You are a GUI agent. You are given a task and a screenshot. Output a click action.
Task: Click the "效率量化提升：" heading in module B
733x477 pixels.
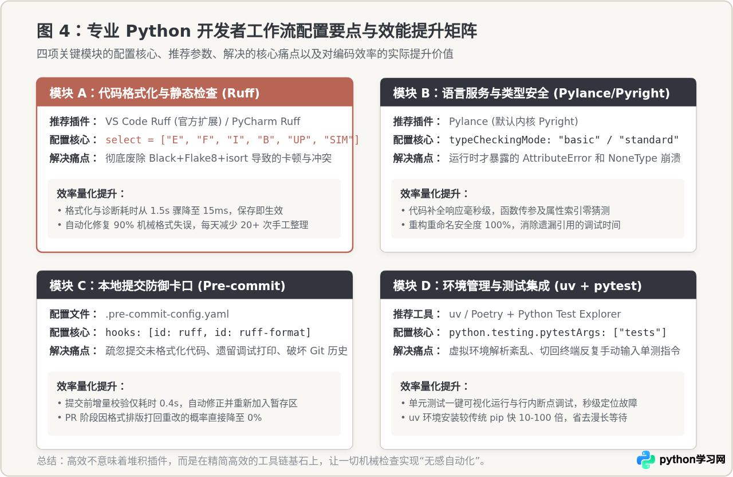pos(435,194)
